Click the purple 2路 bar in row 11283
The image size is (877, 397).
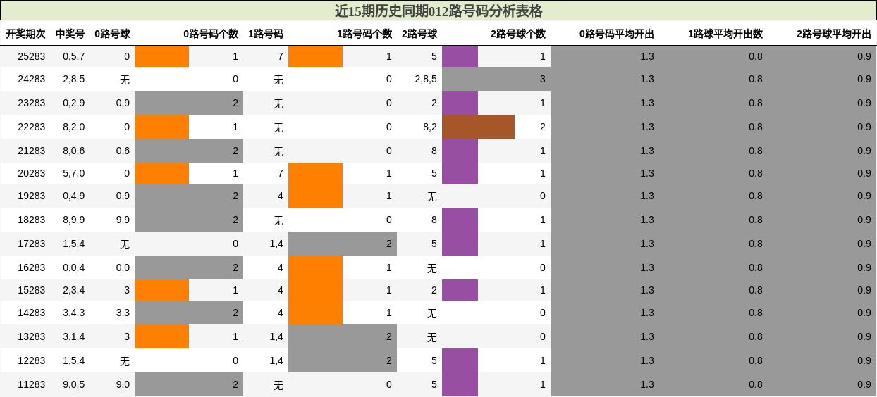[x=460, y=384]
